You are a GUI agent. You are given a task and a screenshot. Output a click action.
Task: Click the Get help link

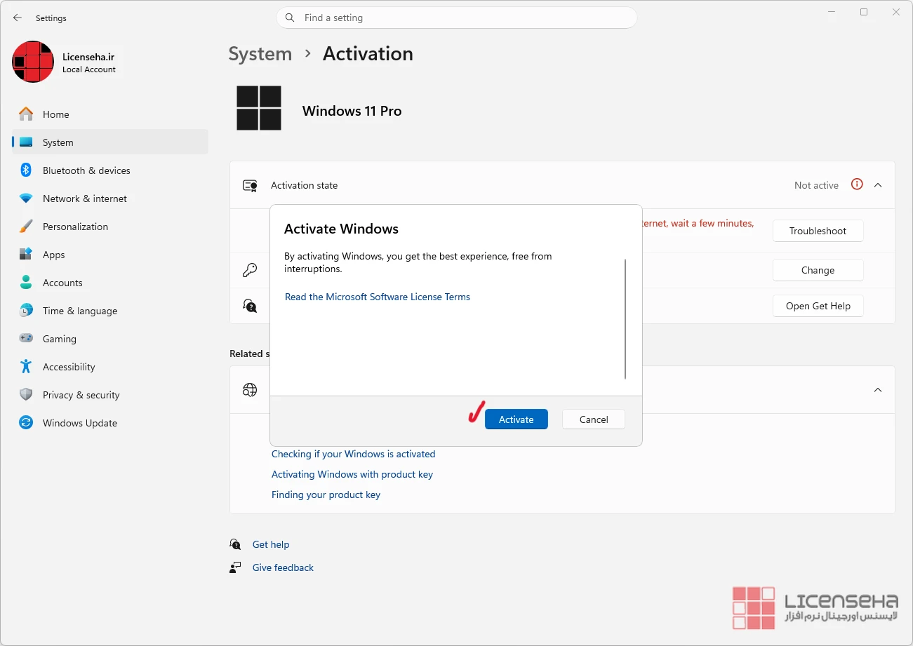coord(271,544)
